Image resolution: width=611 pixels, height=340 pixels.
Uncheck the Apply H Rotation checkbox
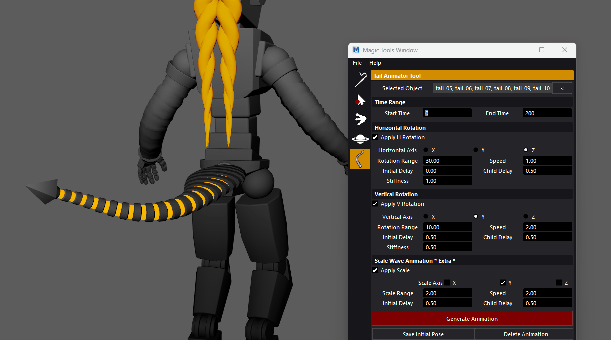pyautogui.click(x=375, y=137)
